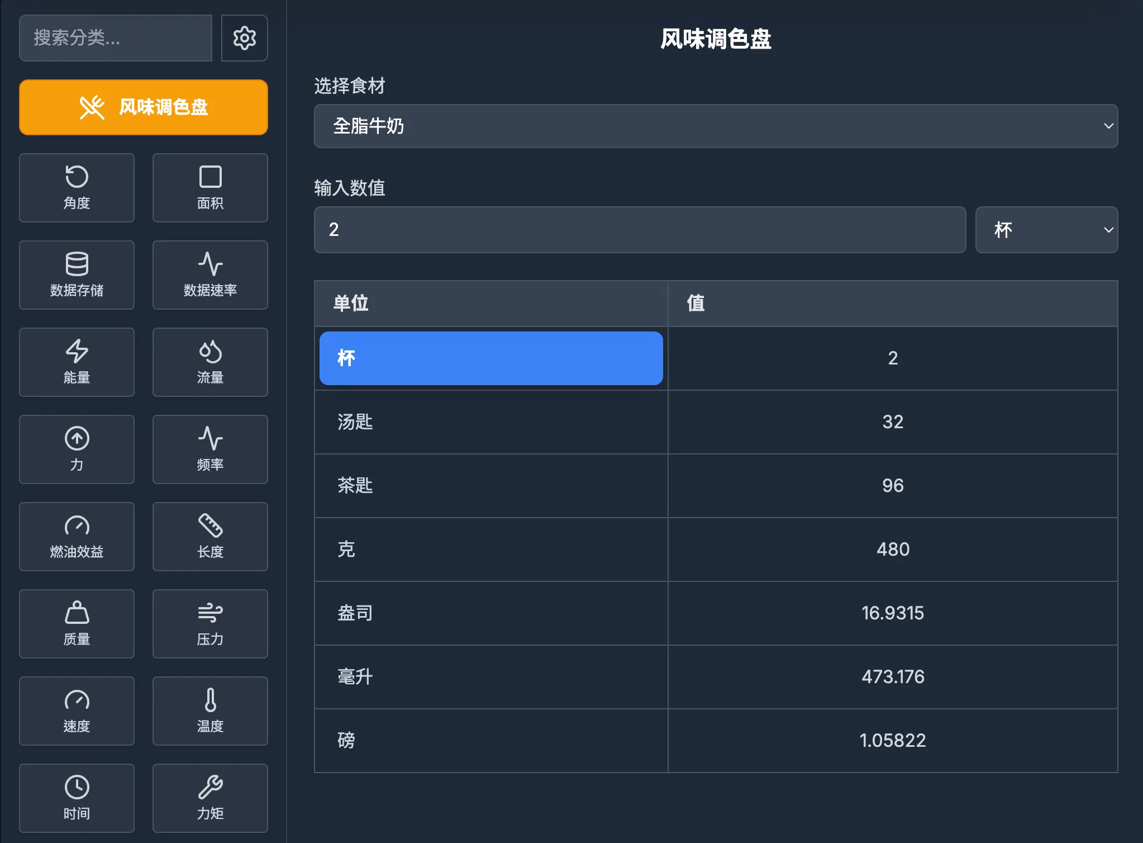Expand the 全脂牛奶 ingredient dropdown
The image size is (1143, 843).
coord(716,126)
